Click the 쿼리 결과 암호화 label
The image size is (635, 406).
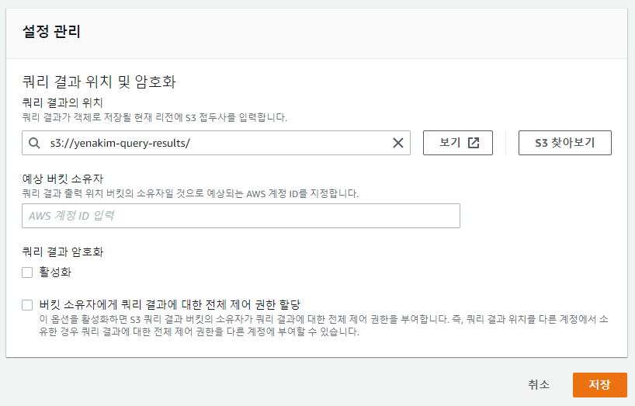[63, 252]
